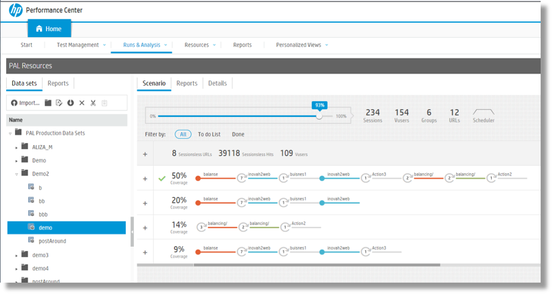Click red balanse node in 9% row
The height and width of the screenshot is (295, 553).
pyautogui.click(x=199, y=252)
